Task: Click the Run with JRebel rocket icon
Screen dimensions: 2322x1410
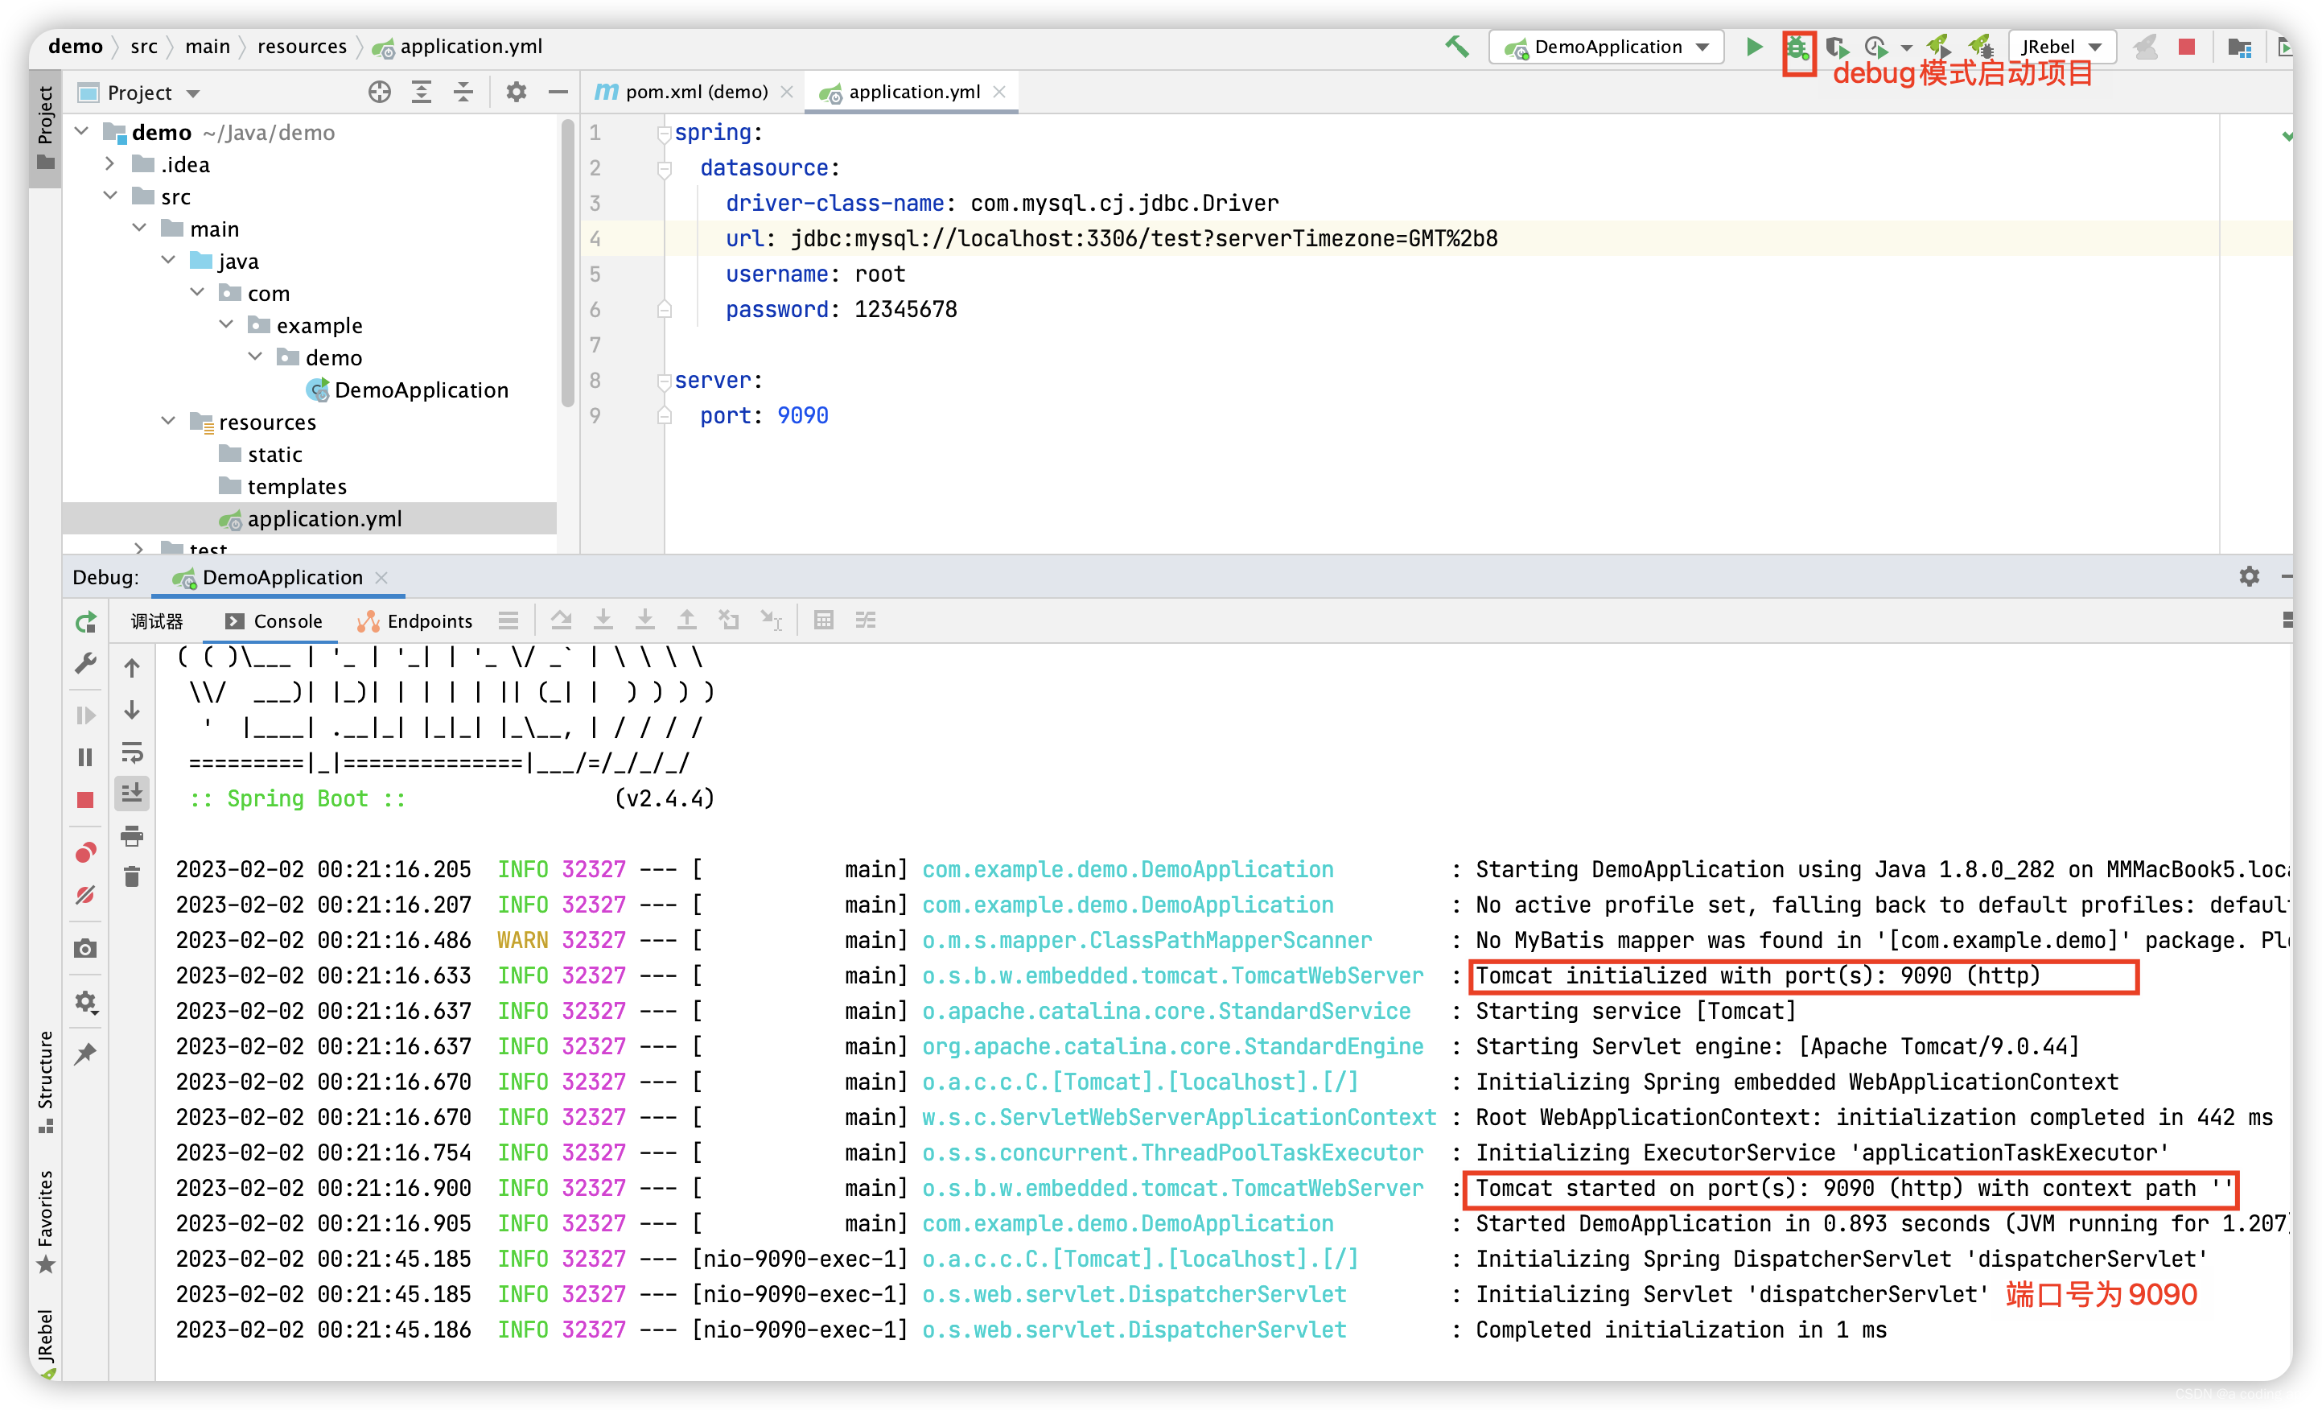Action: click(x=1938, y=47)
